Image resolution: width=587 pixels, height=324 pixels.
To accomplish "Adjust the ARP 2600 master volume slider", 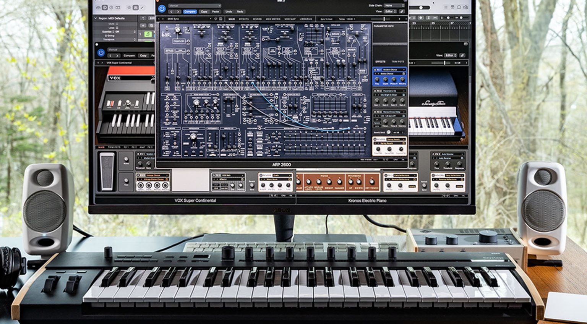I will 384,19.
